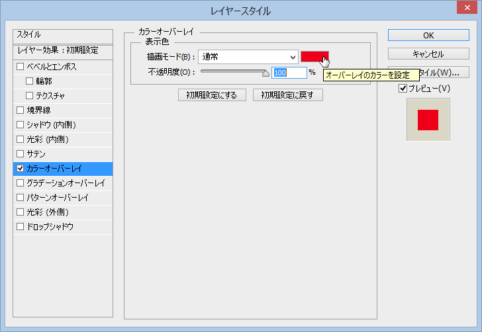Select レイヤー効果：初期設定 item

(x=63, y=50)
